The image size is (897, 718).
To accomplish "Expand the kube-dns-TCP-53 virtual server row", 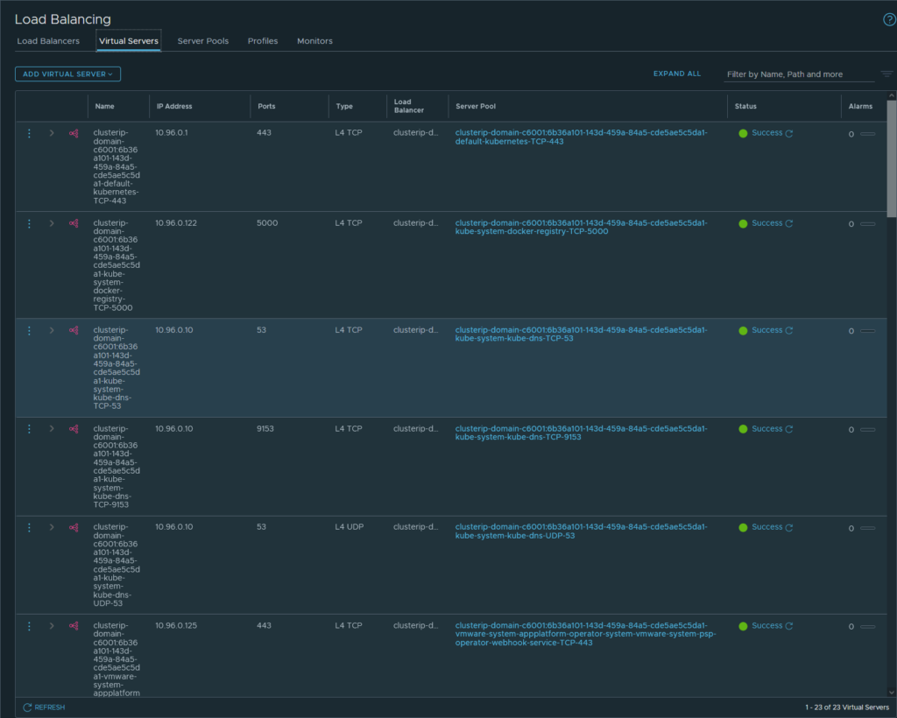I will tap(52, 330).
